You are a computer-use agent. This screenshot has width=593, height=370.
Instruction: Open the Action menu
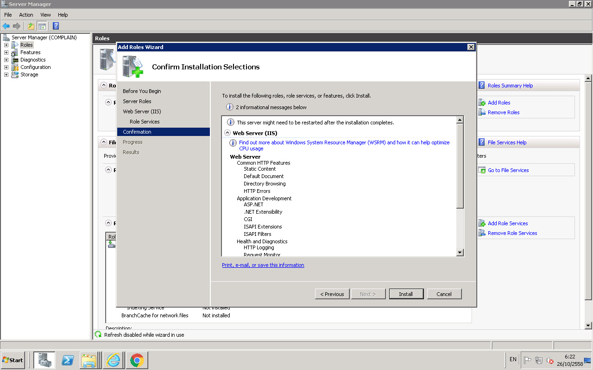click(x=26, y=15)
